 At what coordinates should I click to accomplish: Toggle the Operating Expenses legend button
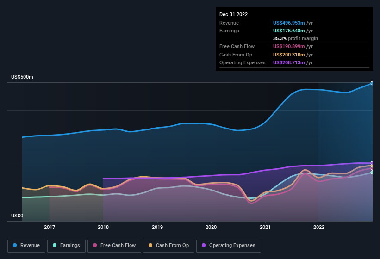[x=229, y=246]
